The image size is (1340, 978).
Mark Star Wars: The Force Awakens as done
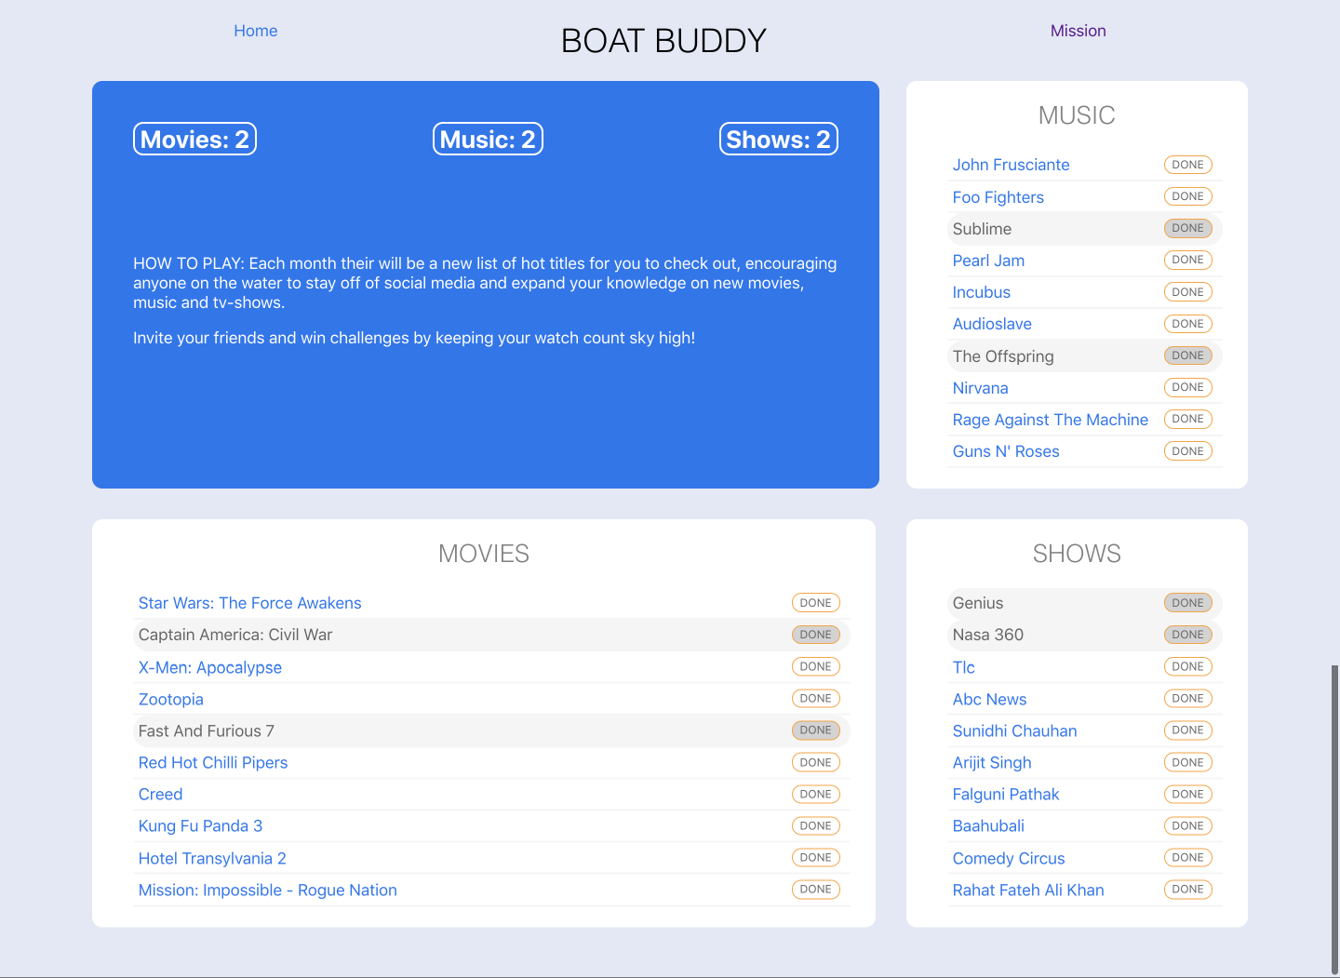[x=815, y=602]
